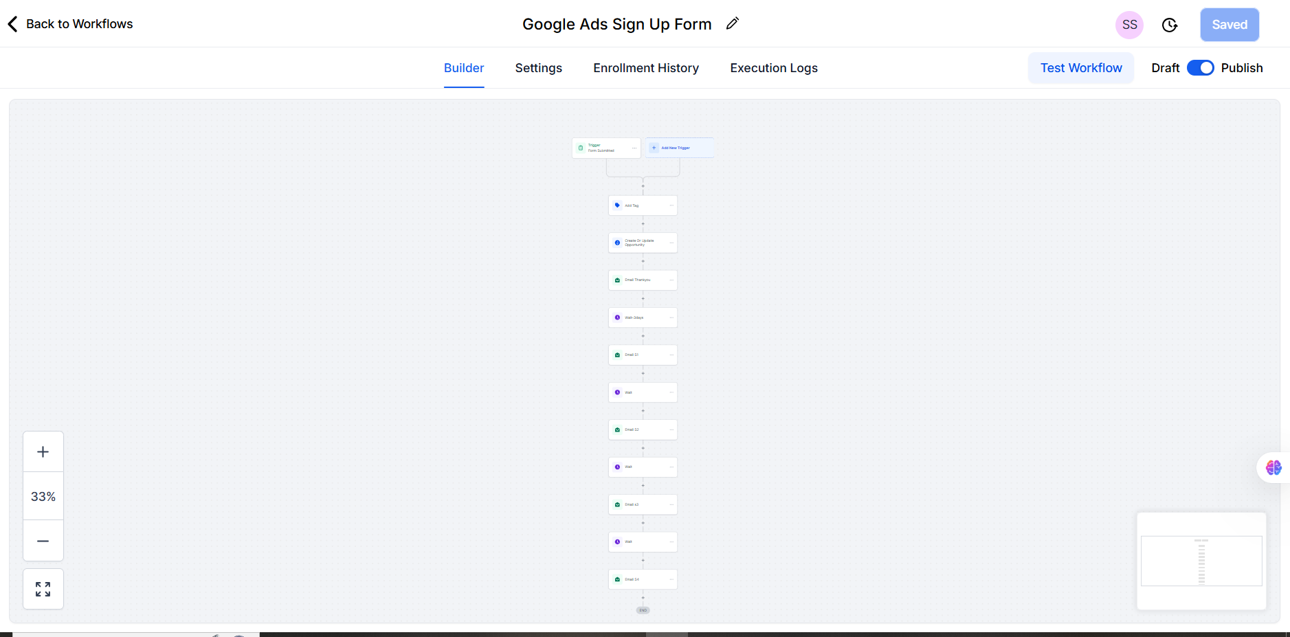Click the Add Tag action icon
The width and height of the screenshot is (1290, 637).
click(617, 205)
